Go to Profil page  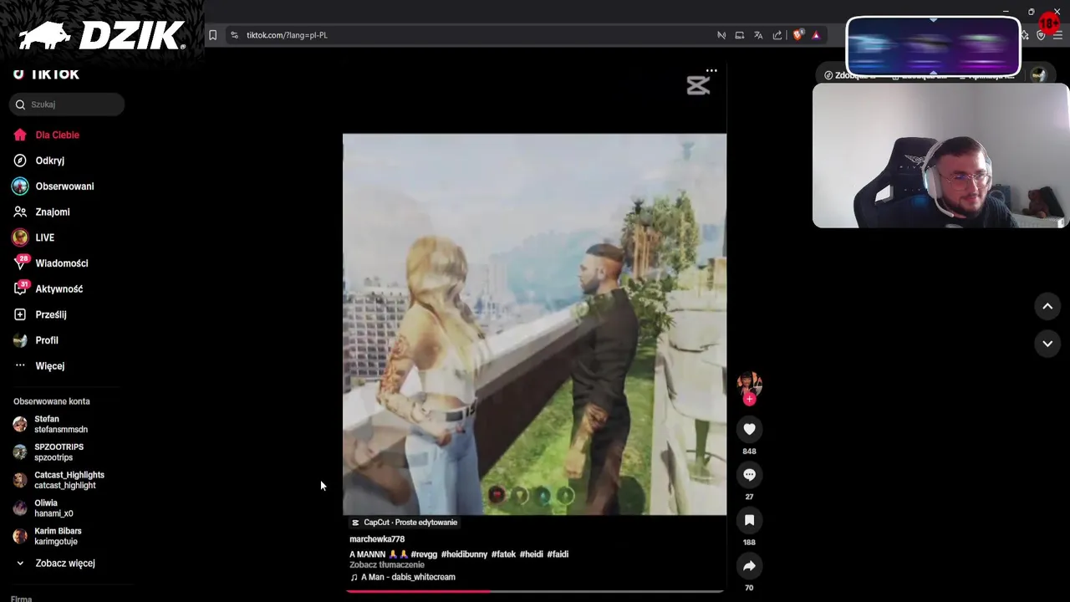click(x=36, y=340)
